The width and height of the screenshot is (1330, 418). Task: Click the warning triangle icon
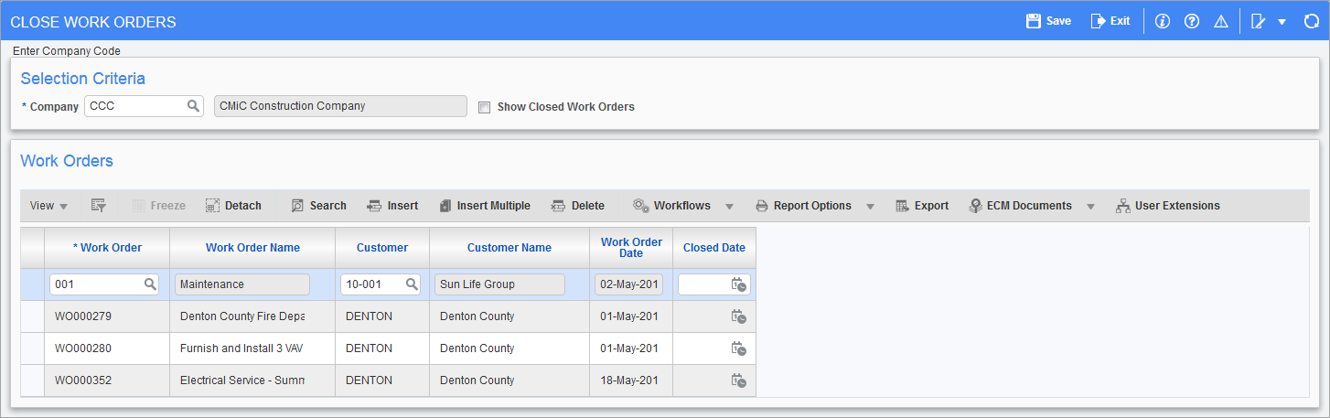coord(1220,21)
